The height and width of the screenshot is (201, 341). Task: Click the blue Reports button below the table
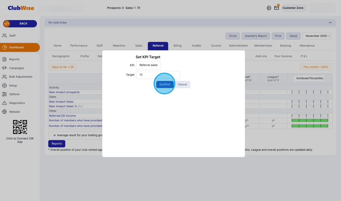pos(57,144)
